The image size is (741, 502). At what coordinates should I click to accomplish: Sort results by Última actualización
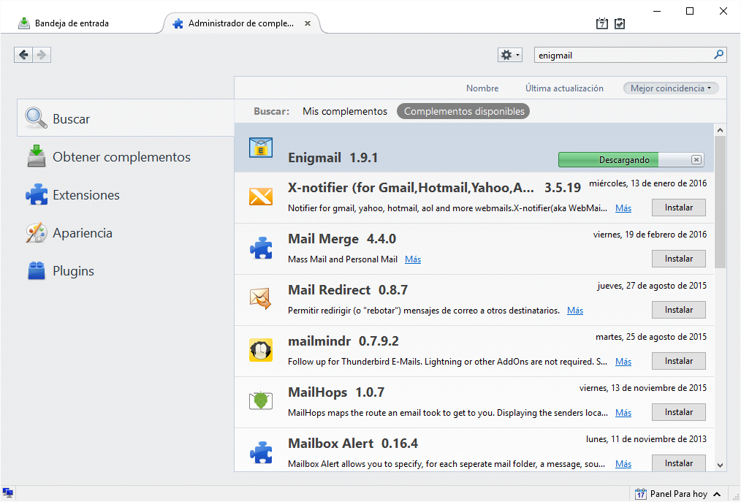click(x=564, y=88)
